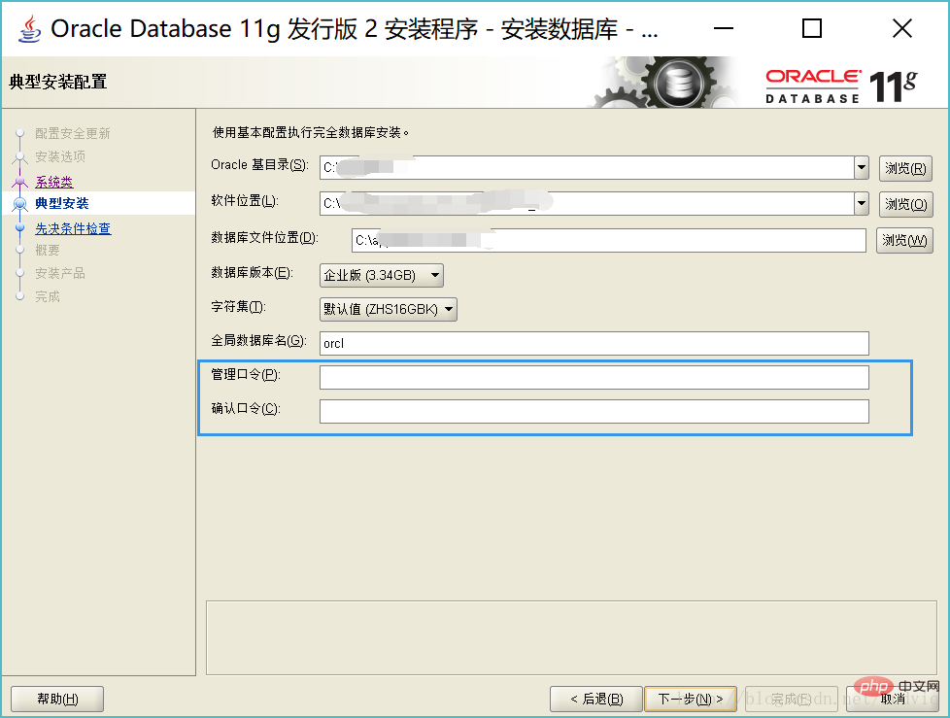The image size is (950, 718).
Task: Proceed with the 下一步(N) button
Action: coord(690,700)
